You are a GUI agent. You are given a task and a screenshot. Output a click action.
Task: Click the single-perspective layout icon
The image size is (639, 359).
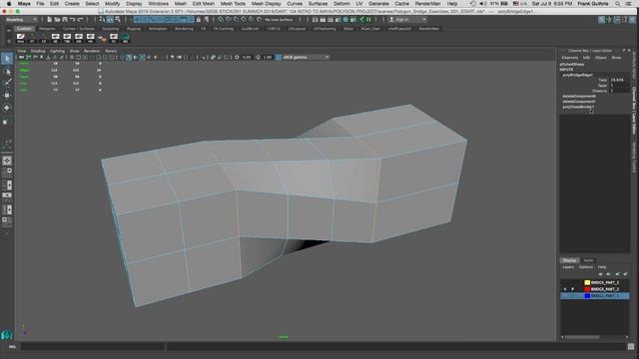[7, 161]
